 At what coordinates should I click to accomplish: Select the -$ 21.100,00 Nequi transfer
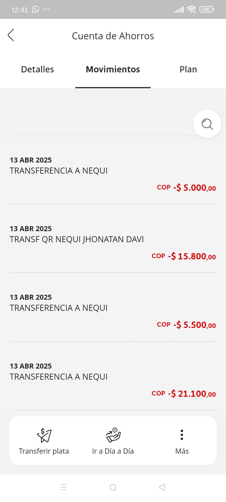pyautogui.click(x=113, y=379)
